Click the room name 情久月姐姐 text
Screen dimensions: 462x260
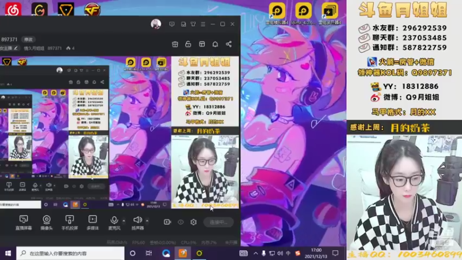pos(34,48)
